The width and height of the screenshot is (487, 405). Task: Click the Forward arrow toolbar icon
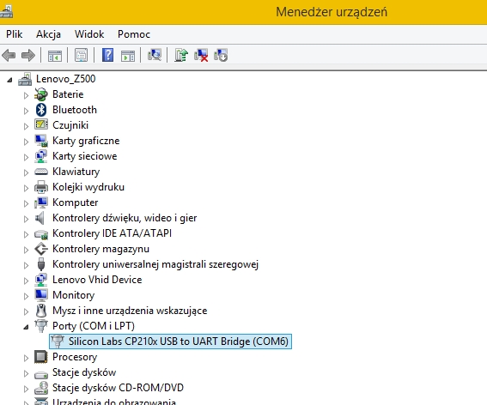tap(28, 56)
